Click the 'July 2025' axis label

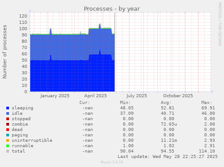[x=137, y=96]
